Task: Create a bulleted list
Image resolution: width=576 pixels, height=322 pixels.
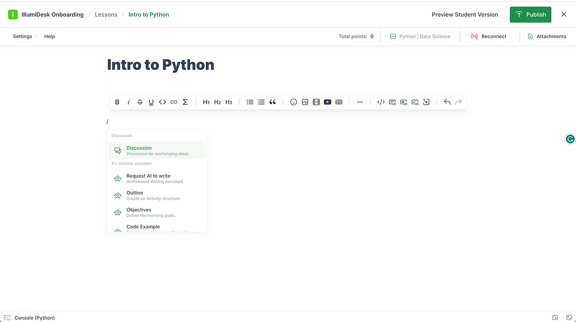Action: coord(250,102)
